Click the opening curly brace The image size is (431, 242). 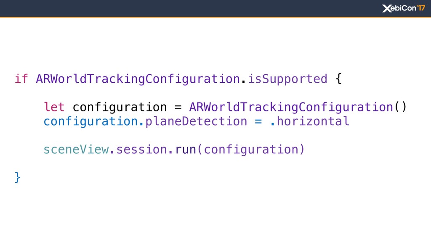point(339,79)
